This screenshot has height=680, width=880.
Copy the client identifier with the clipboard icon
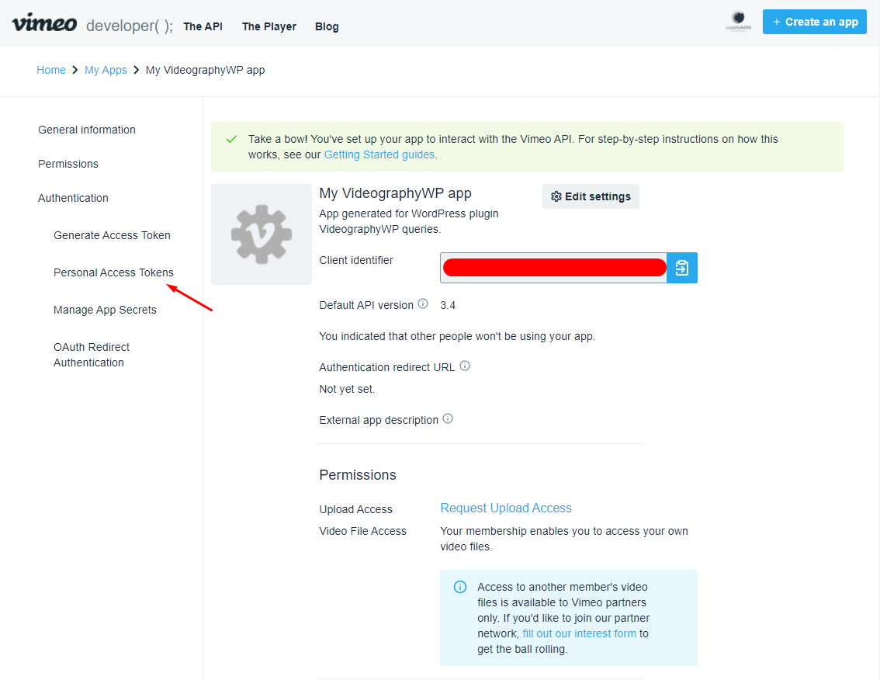[682, 268]
